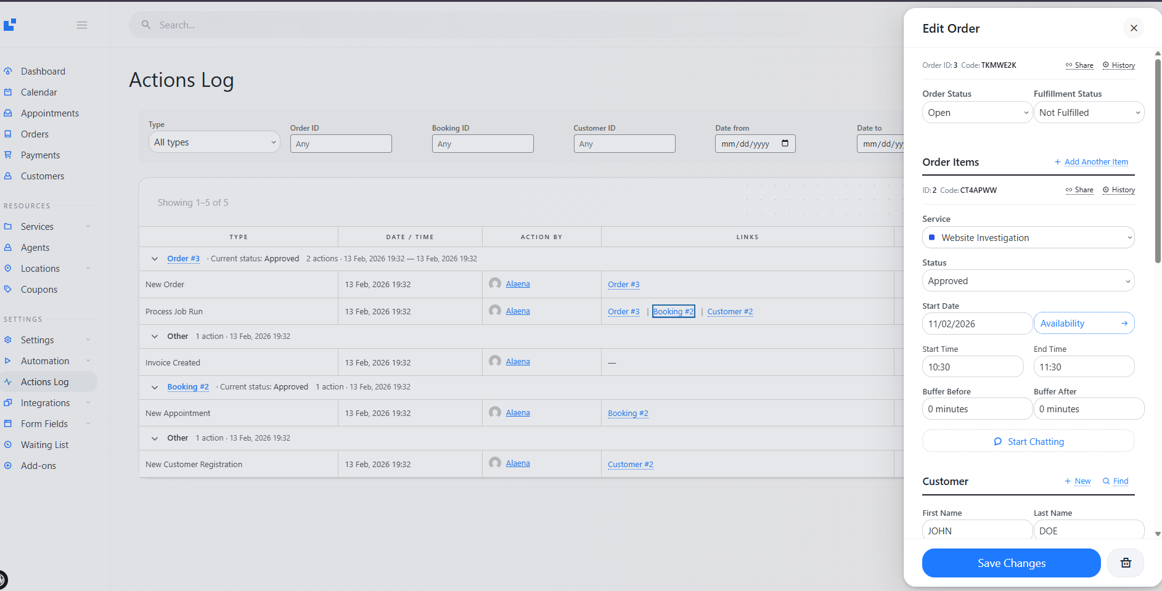Open the Fulfillment Status dropdown
The image size is (1162, 591).
[1088, 113]
